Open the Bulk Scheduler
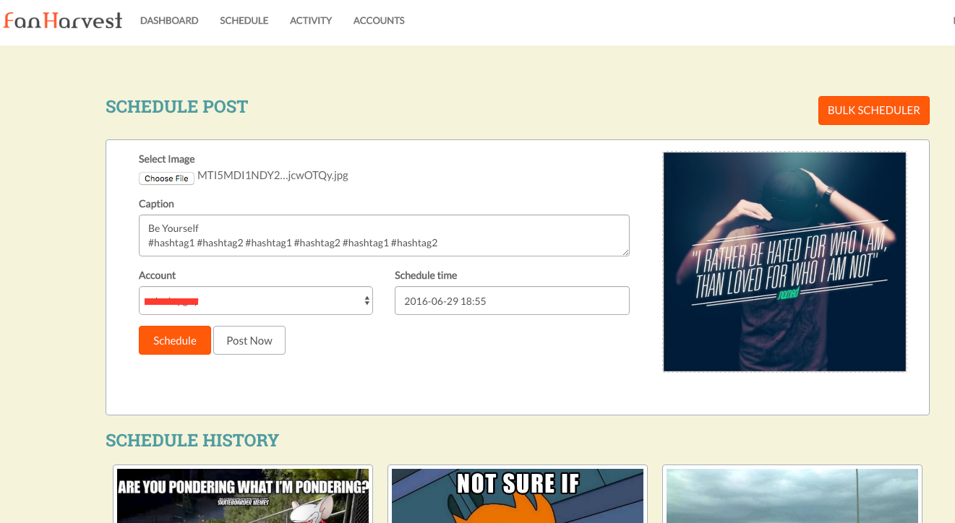Screen dimensions: 955x523 click(874, 111)
